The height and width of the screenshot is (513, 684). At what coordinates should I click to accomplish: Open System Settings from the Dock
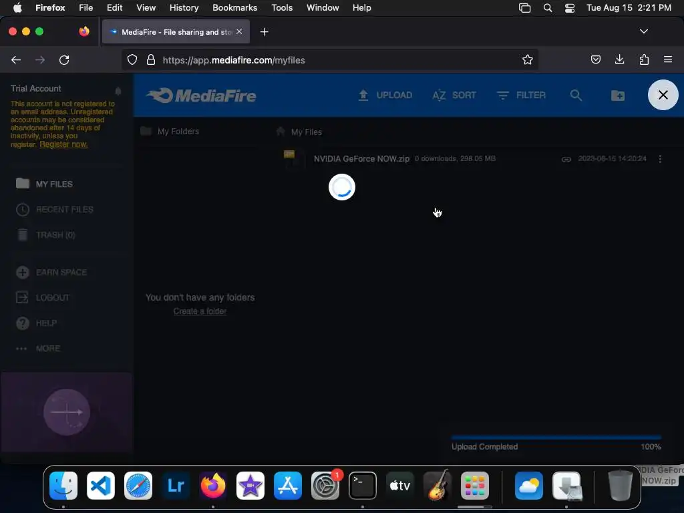pos(325,486)
